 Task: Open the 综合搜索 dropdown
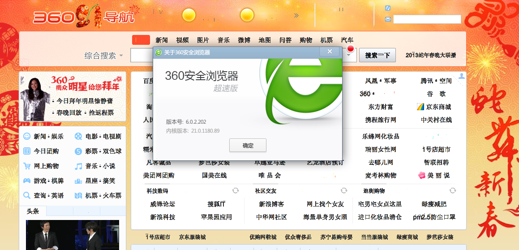(103, 56)
